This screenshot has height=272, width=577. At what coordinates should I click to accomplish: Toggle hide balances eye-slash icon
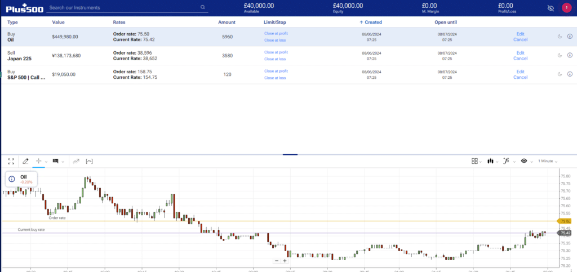(551, 8)
